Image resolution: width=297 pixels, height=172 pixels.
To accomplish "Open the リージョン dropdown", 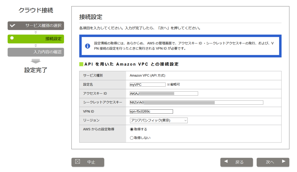I will pyautogui.click(x=159, y=121).
